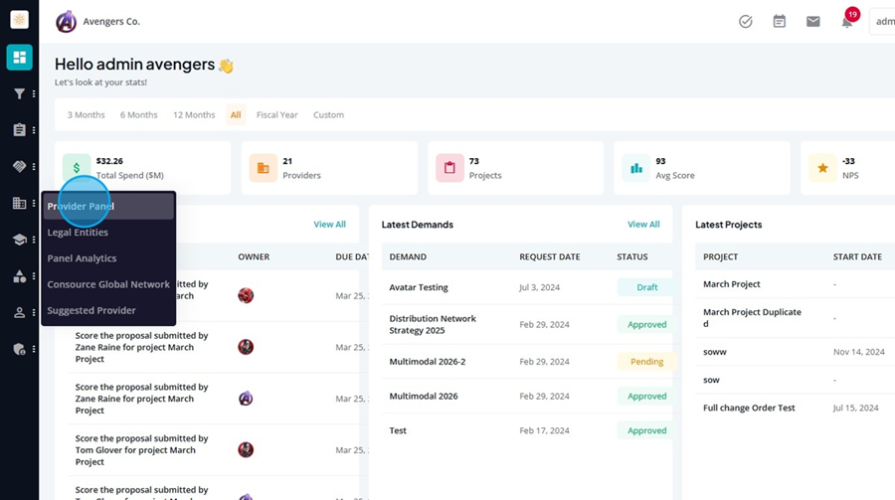
Task: Open the Full change Order Test project
Action: point(749,408)
